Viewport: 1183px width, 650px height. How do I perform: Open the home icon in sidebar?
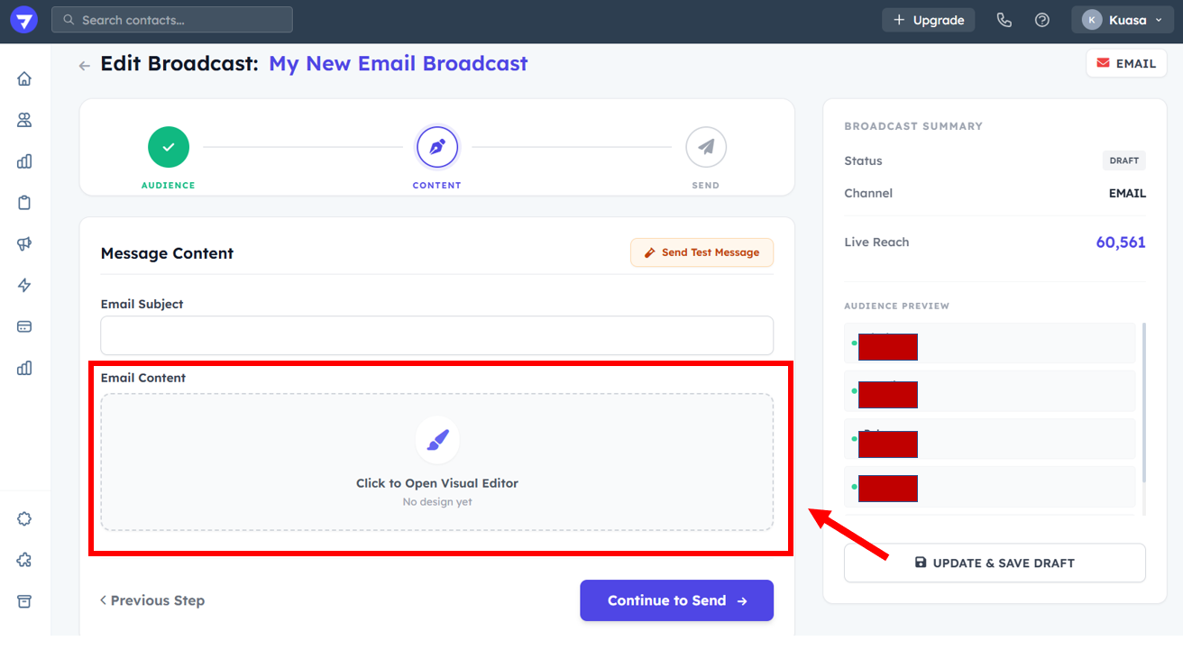[x=24, y=78]
